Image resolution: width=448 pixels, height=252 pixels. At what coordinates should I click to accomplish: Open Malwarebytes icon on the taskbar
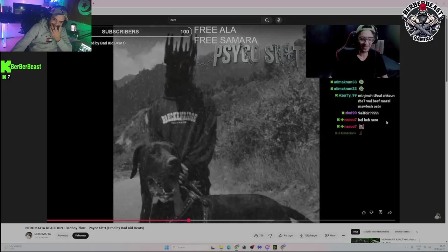tap(259, 247)
